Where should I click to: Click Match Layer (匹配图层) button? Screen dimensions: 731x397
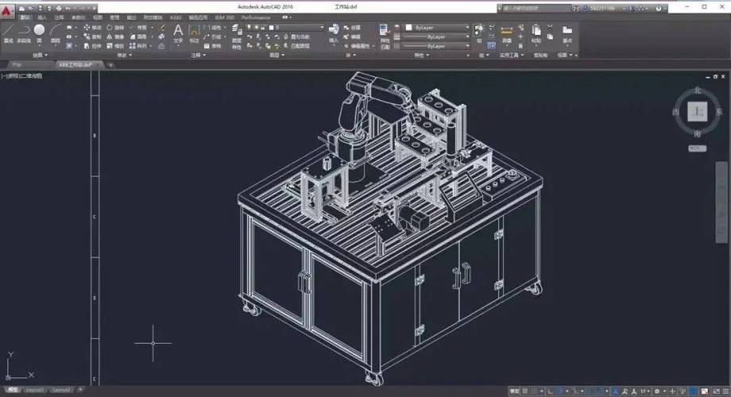pyautogui.click(x=296, y=46)
